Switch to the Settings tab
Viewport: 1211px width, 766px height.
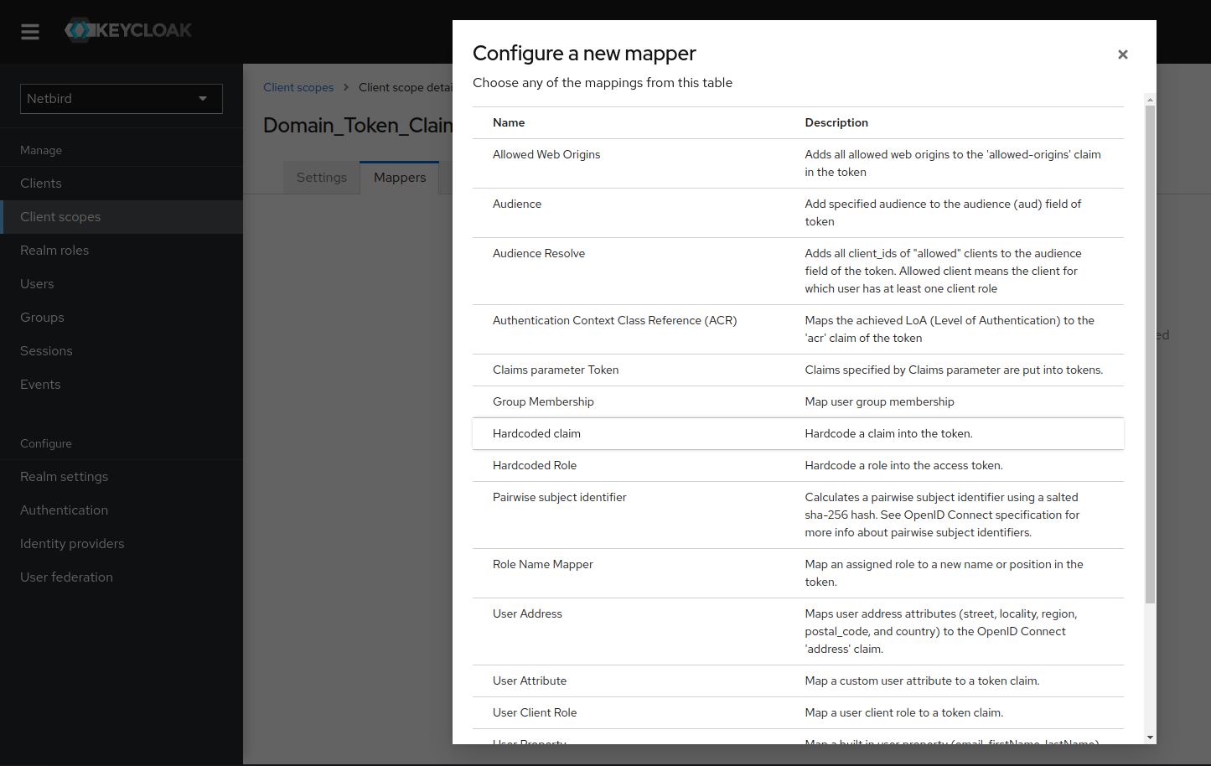pos(321,178)
